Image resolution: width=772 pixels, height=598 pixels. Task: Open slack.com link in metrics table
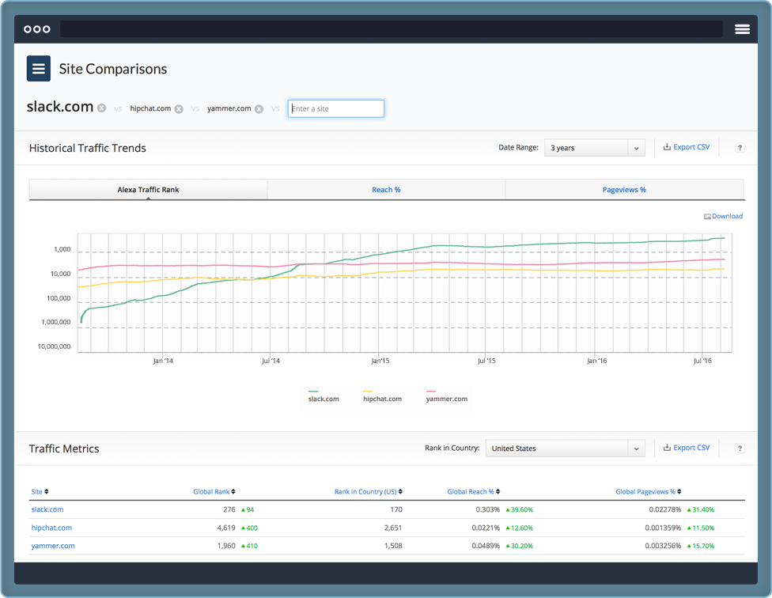[x=47, y=509]
